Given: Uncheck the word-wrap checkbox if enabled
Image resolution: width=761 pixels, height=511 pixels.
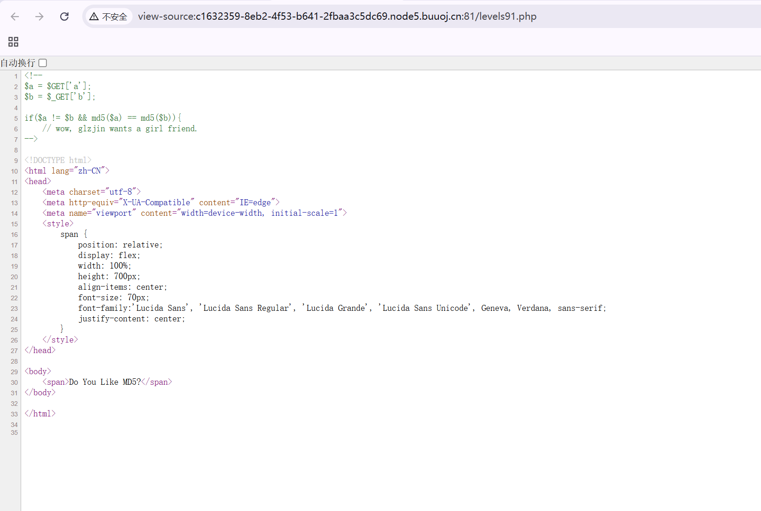Looking at the screenshot, I should [x=42, y=63].
